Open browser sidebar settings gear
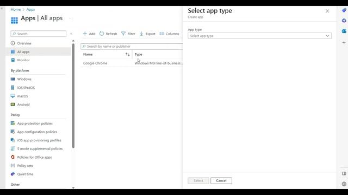Image resolution: width=348 pixels, height=195 pixels. (344, 184)
